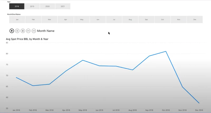Choose the Dec month slicer tile
The image size is (211, 113).
(x=195, y=19)
